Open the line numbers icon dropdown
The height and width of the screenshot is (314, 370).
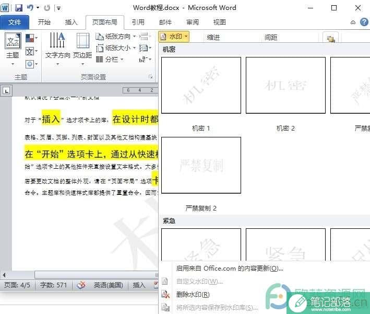(x=145, y=48)
